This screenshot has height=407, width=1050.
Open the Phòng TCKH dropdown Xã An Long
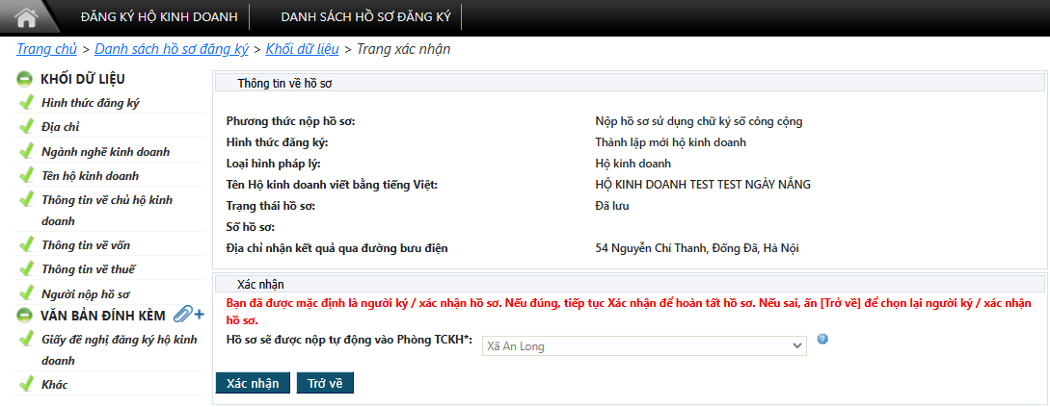pos(643,345)
